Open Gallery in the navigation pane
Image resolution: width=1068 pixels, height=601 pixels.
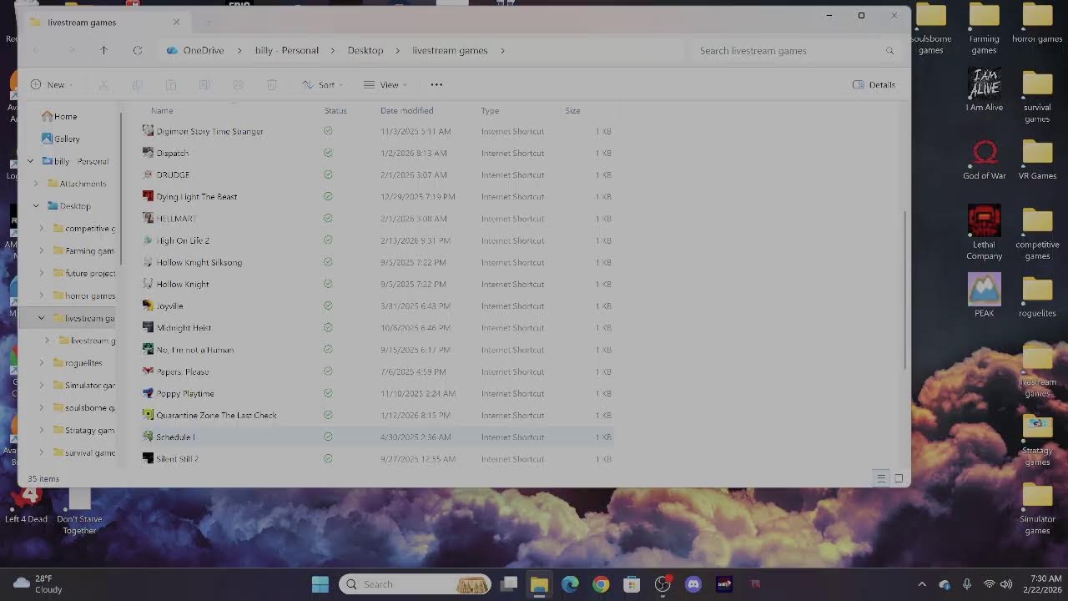click(x=60, y=139)
